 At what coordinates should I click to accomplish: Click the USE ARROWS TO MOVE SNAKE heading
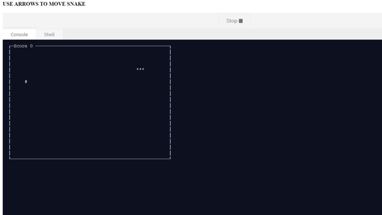click(44, 4)
